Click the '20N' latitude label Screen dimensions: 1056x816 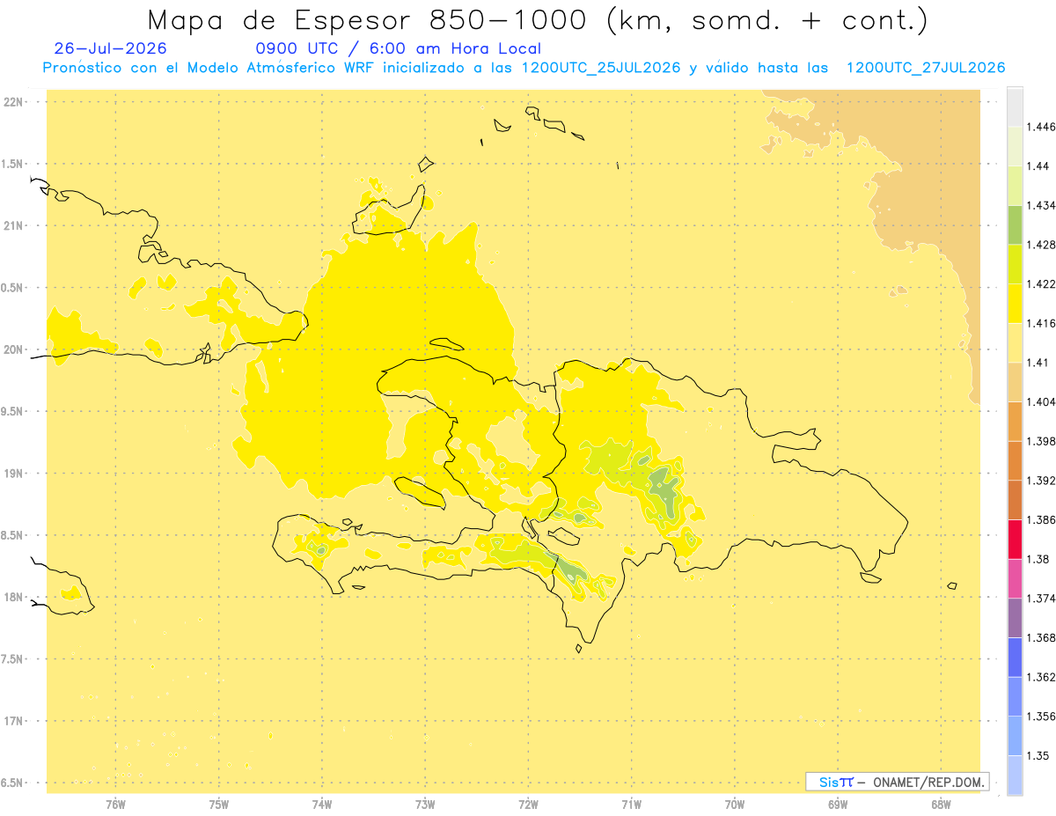pos(14,349)
